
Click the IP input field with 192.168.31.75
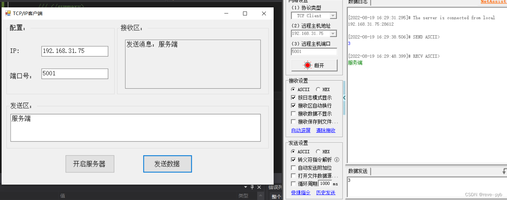(75, 51)
